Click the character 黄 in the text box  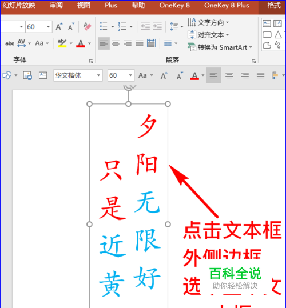point(112,283)
